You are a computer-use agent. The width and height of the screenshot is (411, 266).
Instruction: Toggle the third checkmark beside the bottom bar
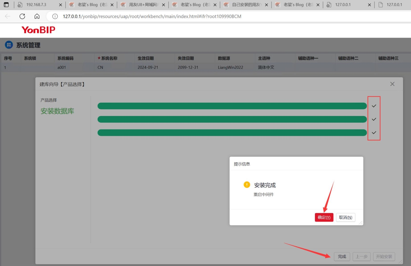[x=374, y=132]
